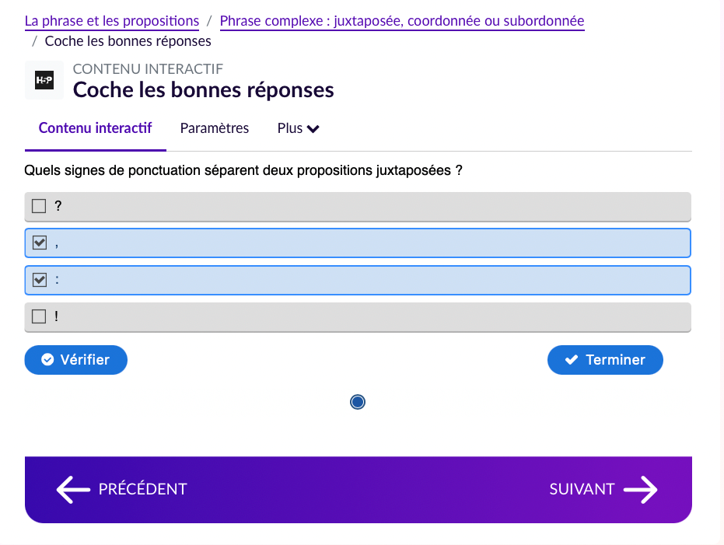
Task: Click the checkmark icon on Terminer
Action: (572, 360)
